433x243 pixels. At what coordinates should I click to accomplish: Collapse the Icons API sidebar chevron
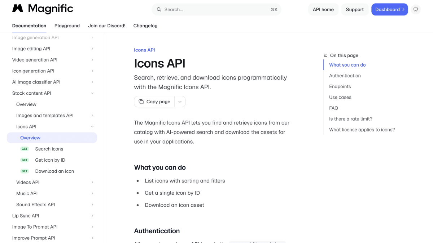click(x=92, y=127)
